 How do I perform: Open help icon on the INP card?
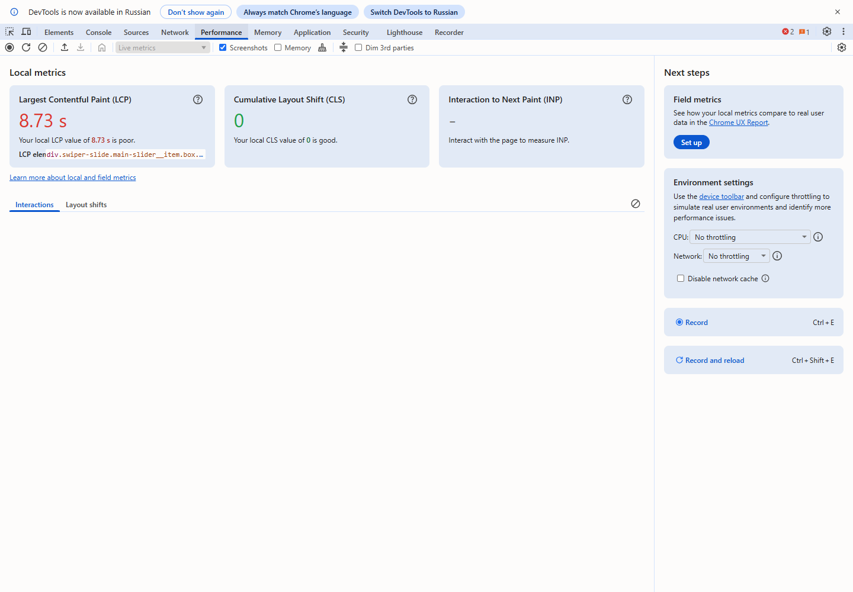627,99
